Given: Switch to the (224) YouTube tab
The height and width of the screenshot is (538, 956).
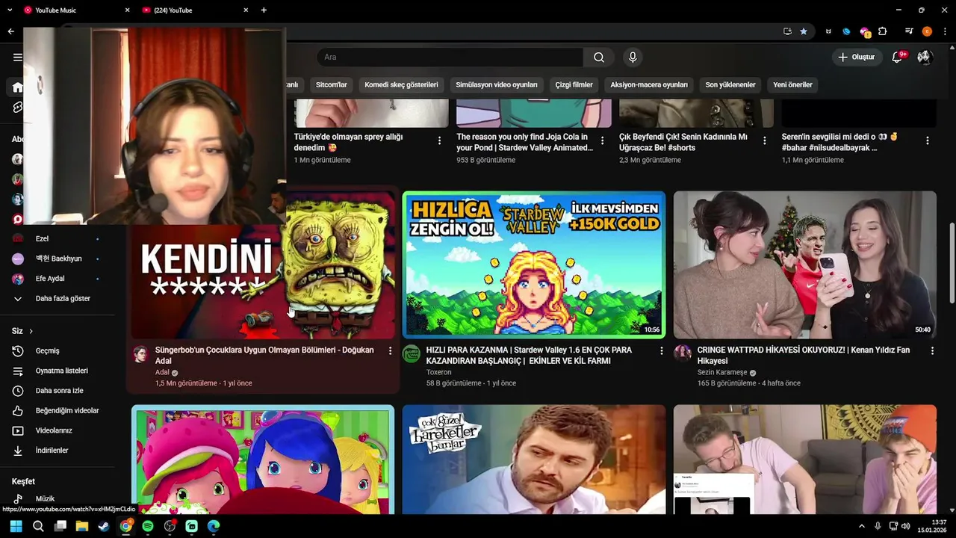Looking at the screenshot, I should pyautogui.click(x=194, y=10).
